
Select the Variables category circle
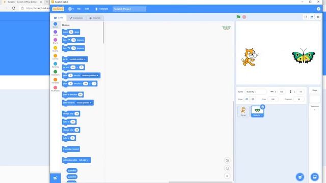56,80
